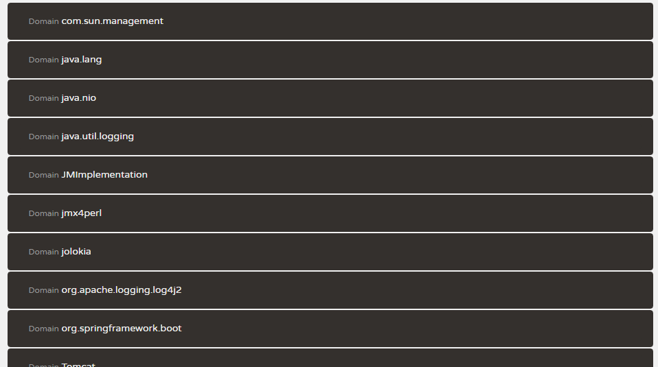The height and width of the screenshot is (367, 658).
Task: Expand the com.sun.management domain panel
Action: [112, 21]
